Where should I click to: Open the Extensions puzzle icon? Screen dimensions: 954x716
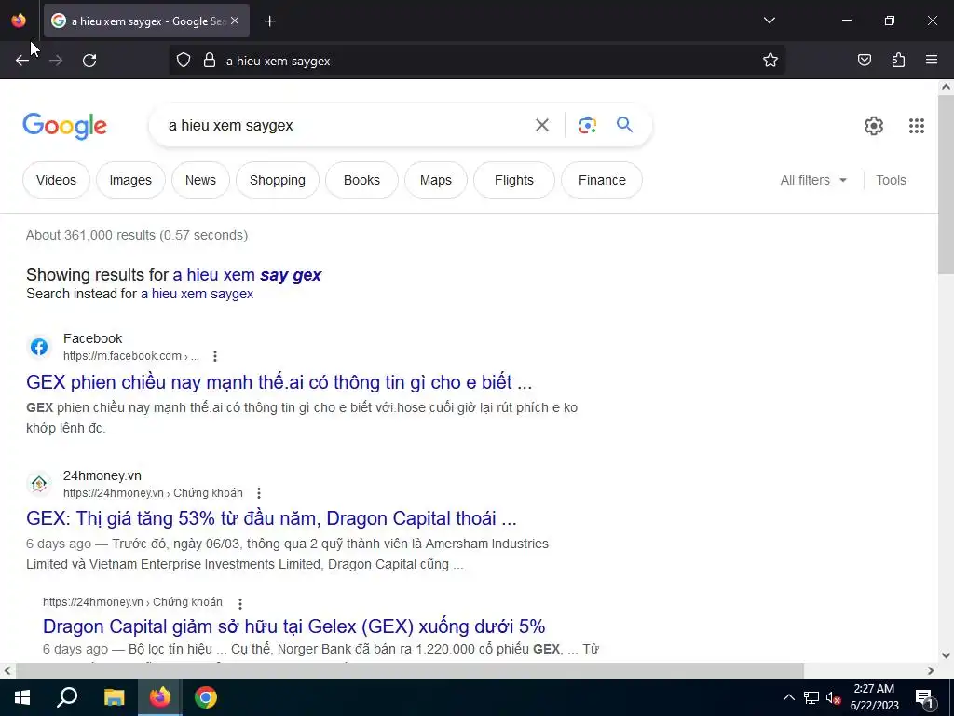coord(898,60)
